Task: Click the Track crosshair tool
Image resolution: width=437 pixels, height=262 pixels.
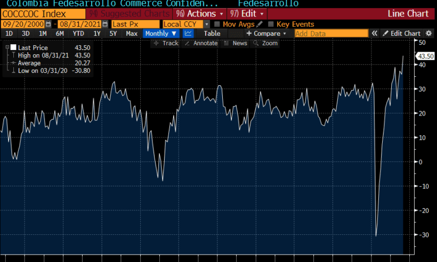Action: pos(166,43)
